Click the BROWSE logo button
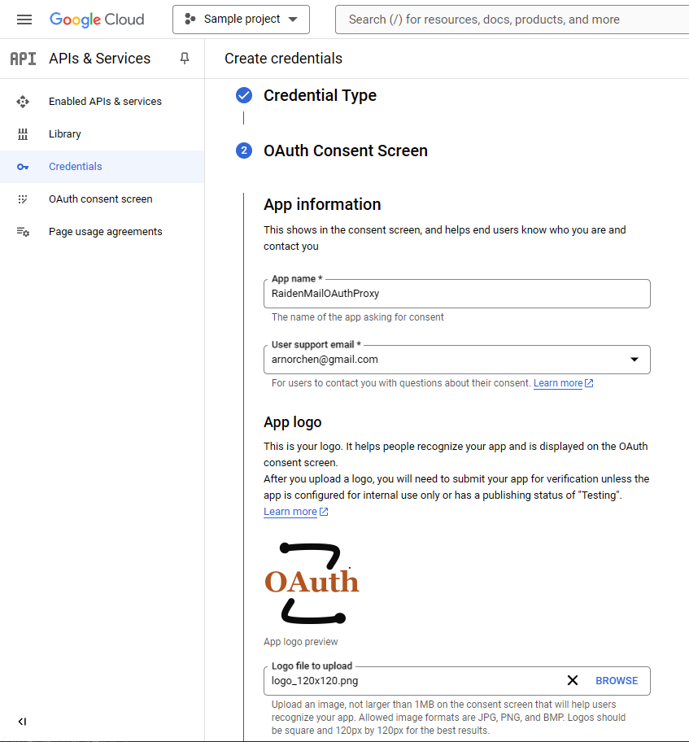Screen dimensions: 689x742 [617, 680]
